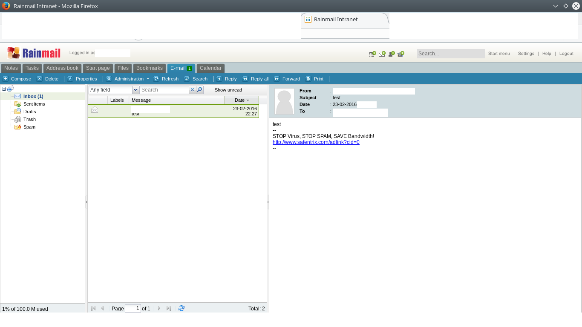Click the Reply all double-arrow icon
Viewport: 582px width, 327px height.
(x=245, y=79)
